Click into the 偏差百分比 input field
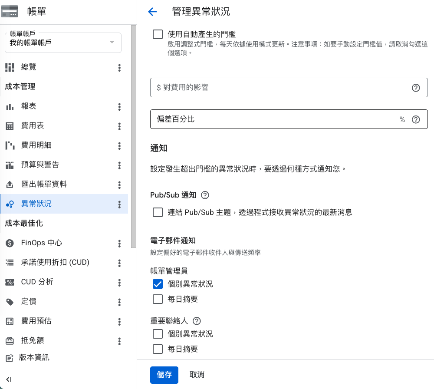This screenshot has width=434, height=389. [289, 119]
